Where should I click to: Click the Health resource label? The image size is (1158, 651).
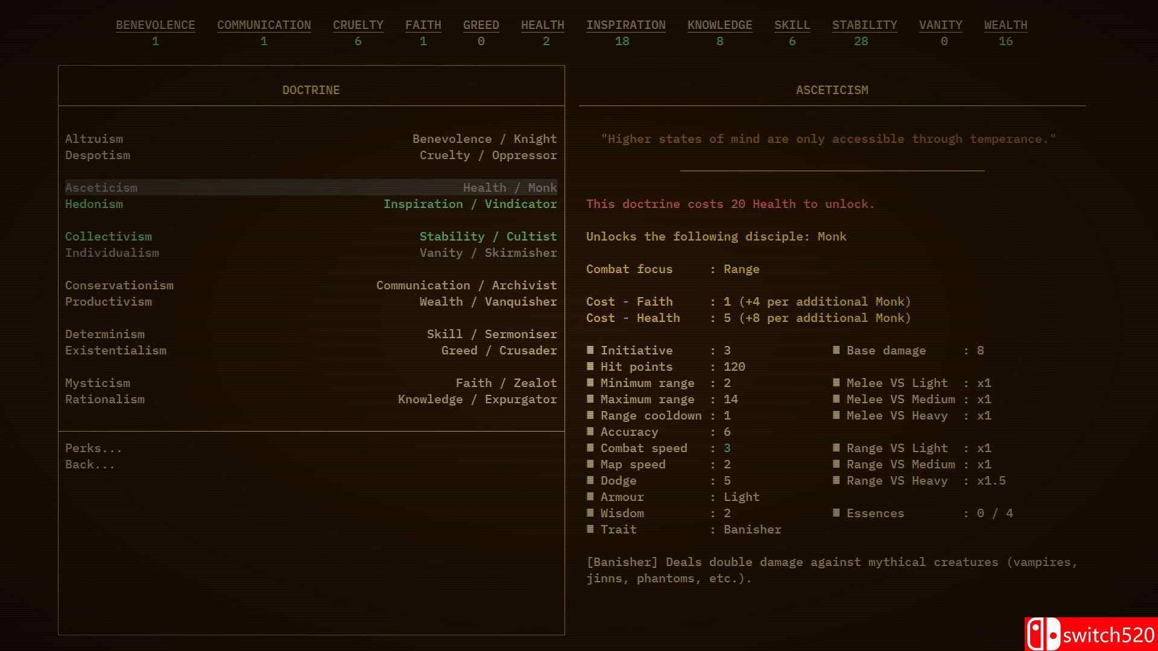542,25
